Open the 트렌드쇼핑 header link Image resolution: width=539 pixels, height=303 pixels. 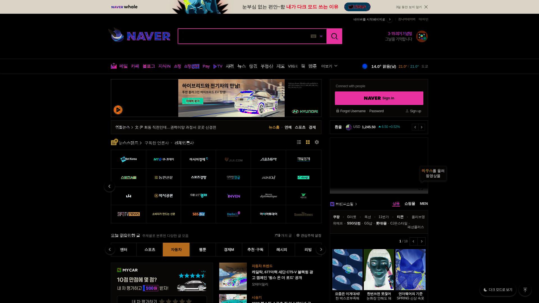tap(344, 204)
